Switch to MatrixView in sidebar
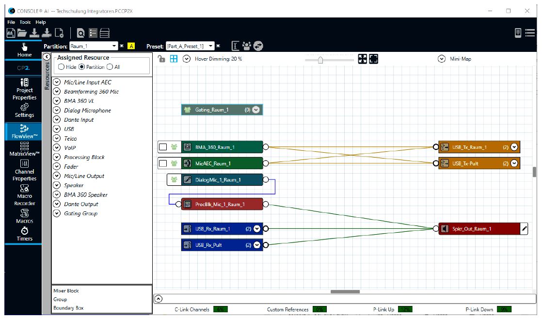This screenshot has height=321, width=542. [x=24, y=148]
